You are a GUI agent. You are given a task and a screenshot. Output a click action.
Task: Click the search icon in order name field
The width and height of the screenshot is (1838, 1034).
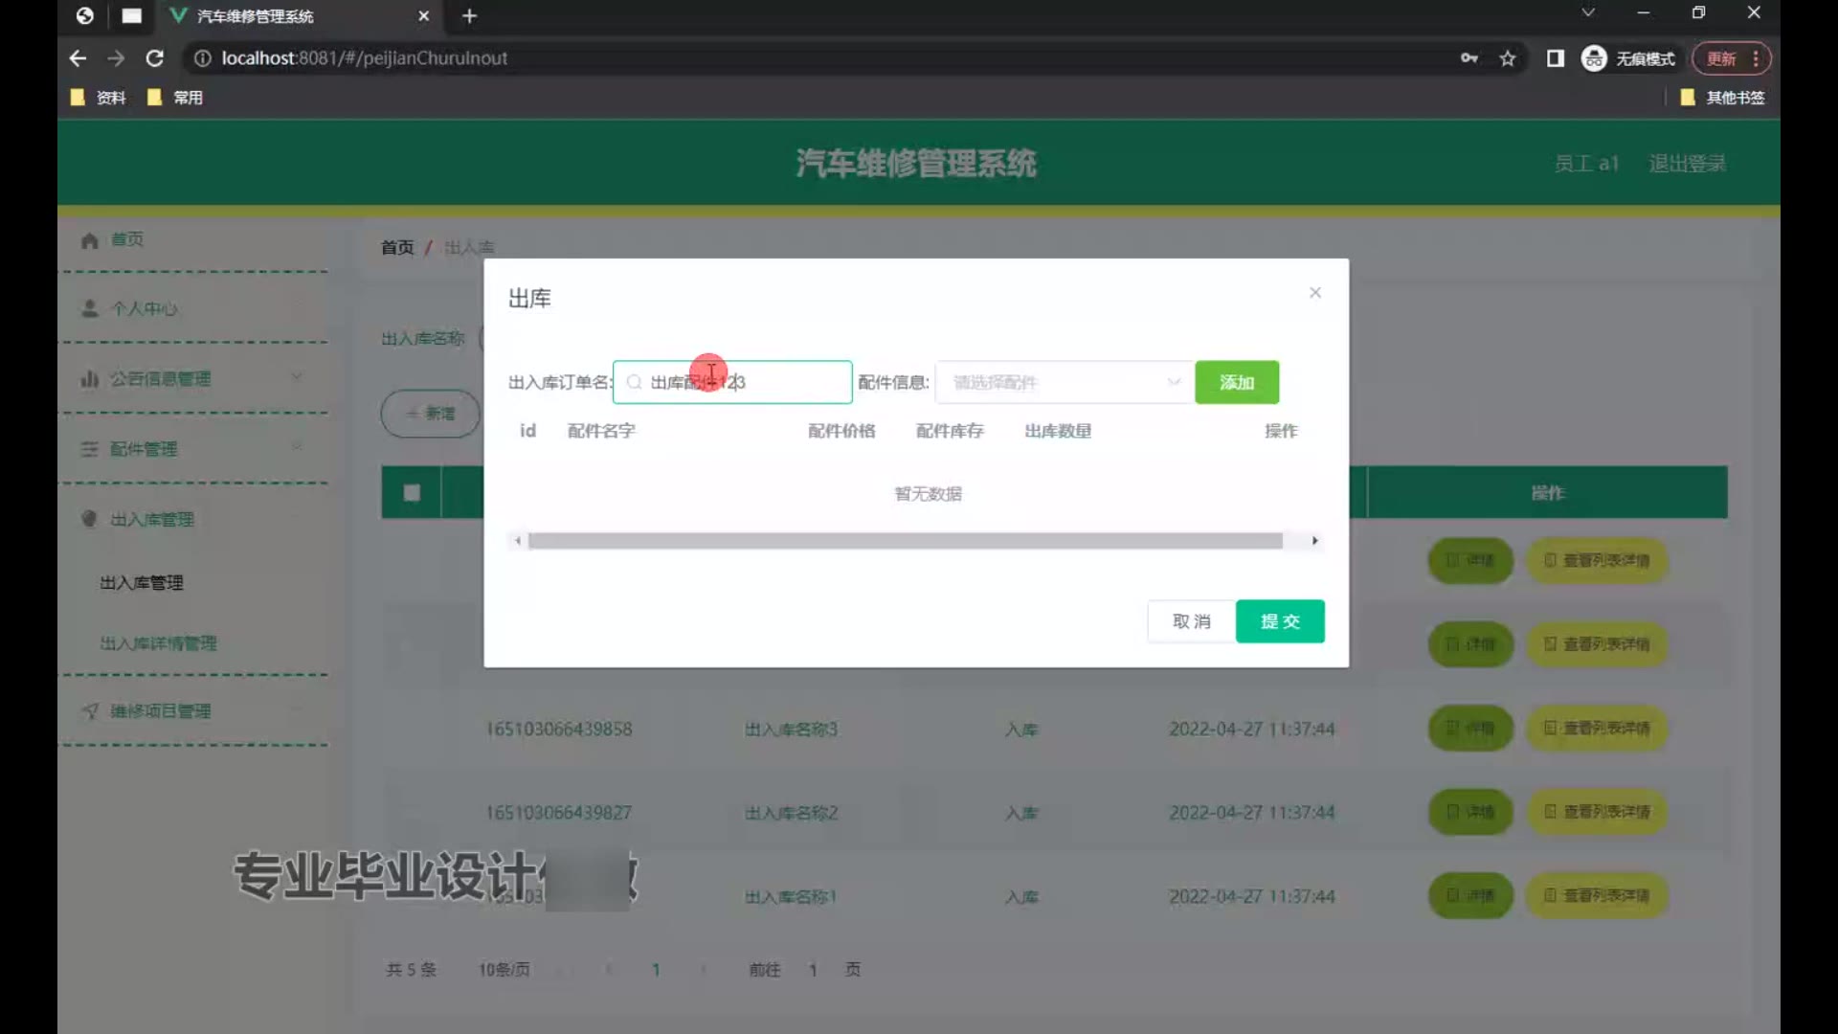tap(634, 383)
